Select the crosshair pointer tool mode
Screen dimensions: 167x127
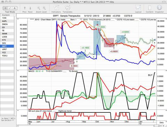tap(5, 8)
